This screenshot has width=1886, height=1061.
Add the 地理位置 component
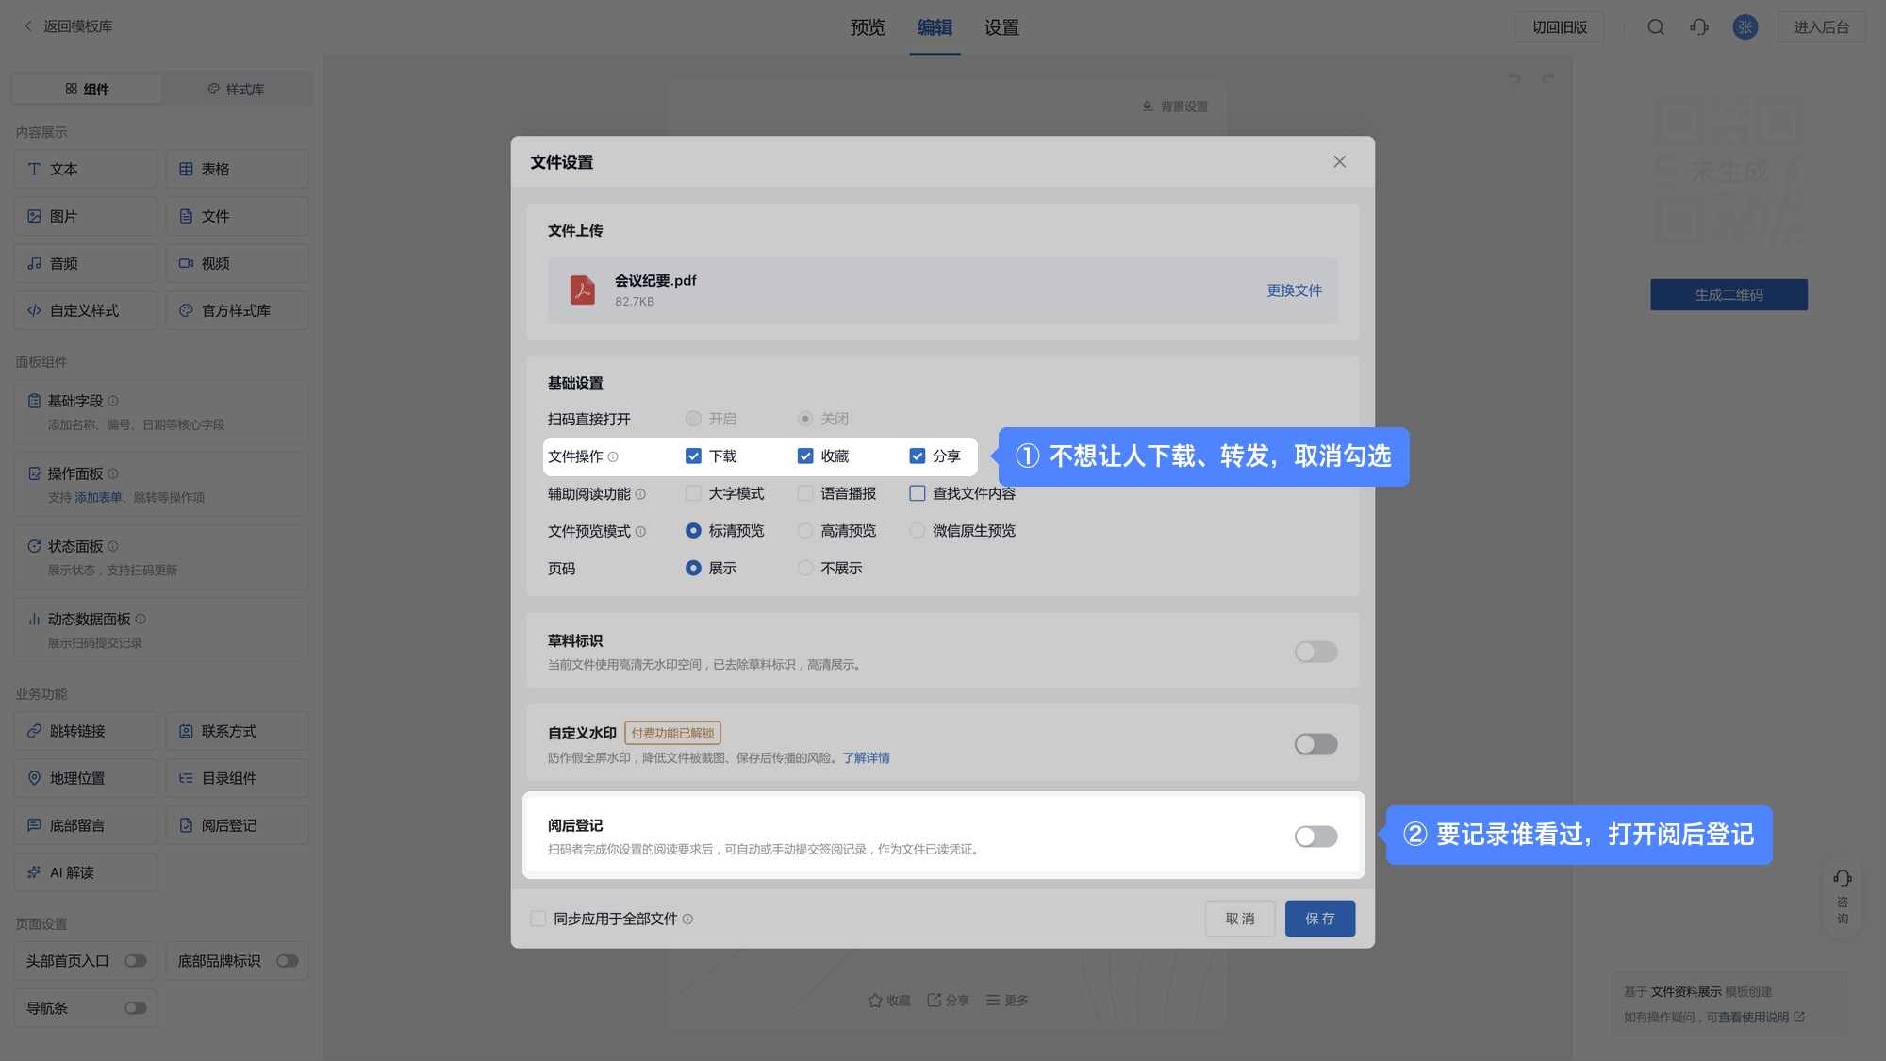(x=86, y=778)
